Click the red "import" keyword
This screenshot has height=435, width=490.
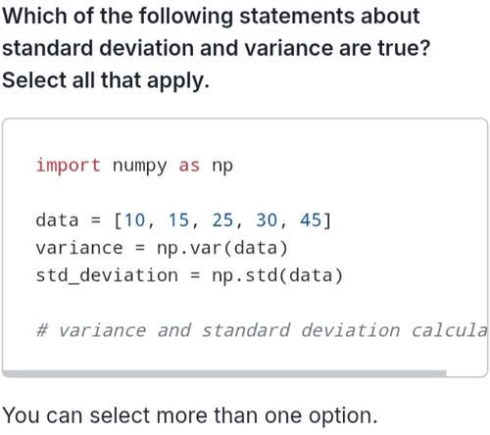pyautogui.click(x=69, y=166)
